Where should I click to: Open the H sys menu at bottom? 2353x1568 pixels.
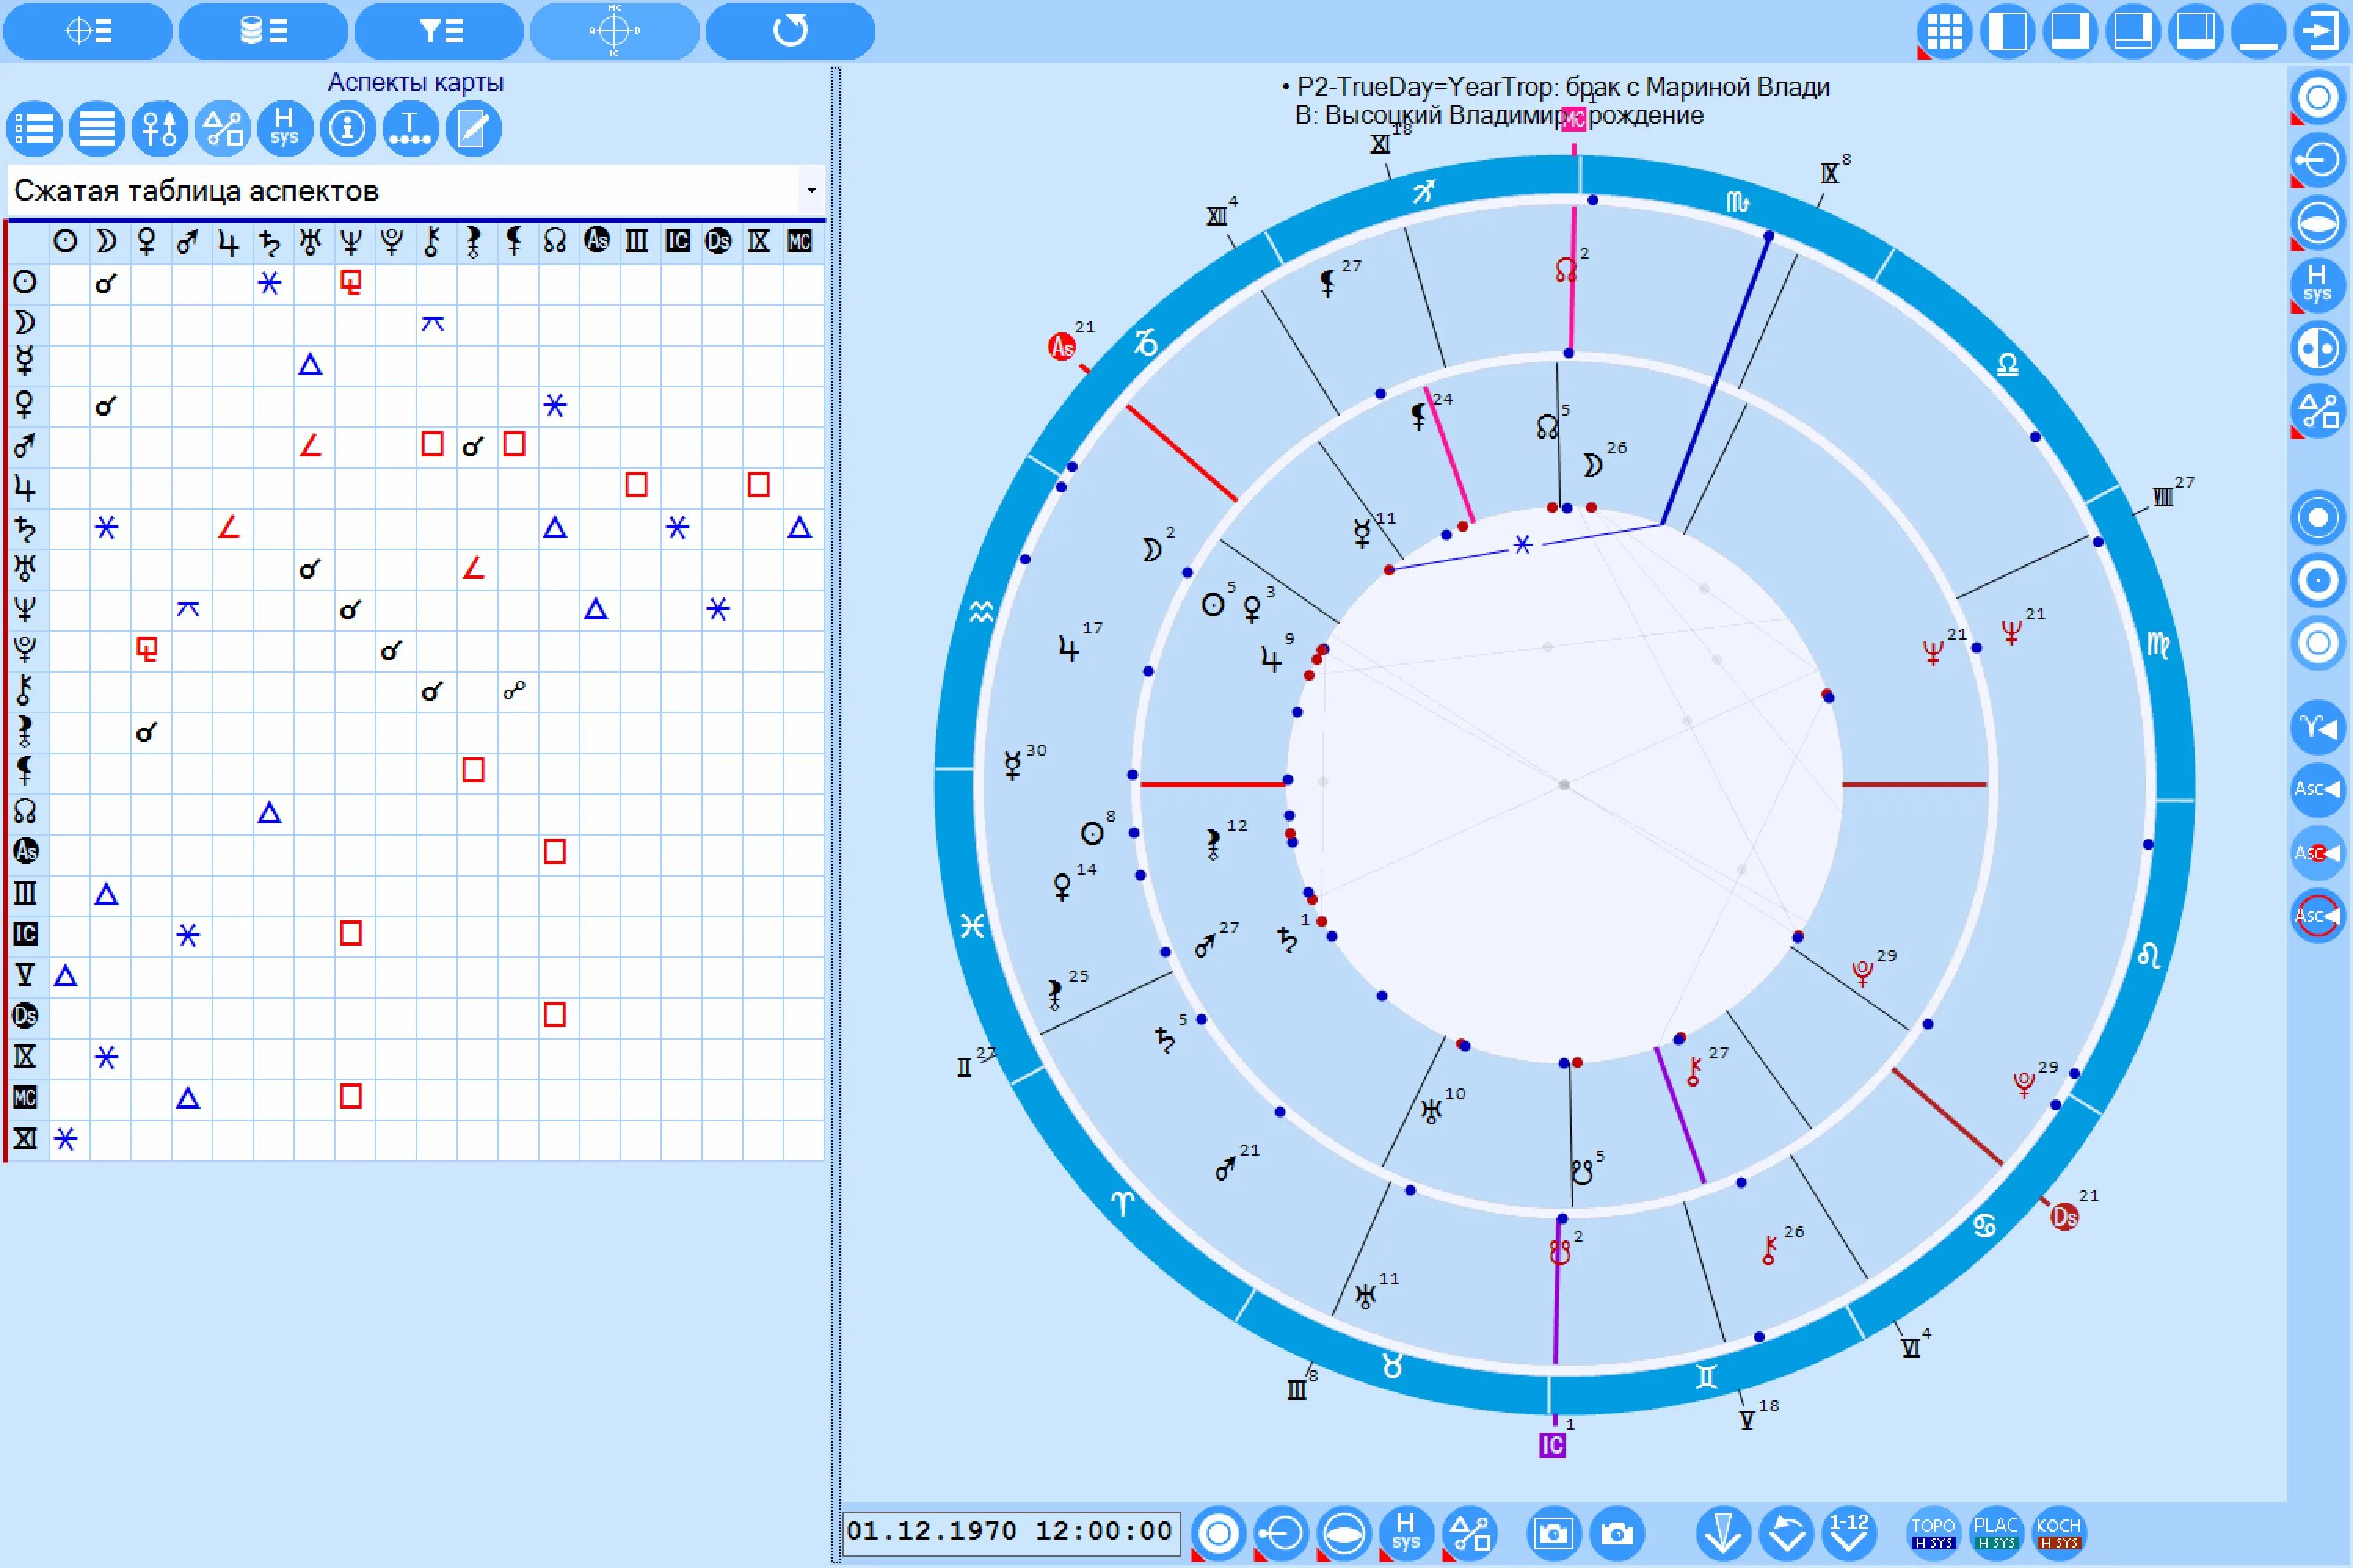[x=1406, y=1533]
